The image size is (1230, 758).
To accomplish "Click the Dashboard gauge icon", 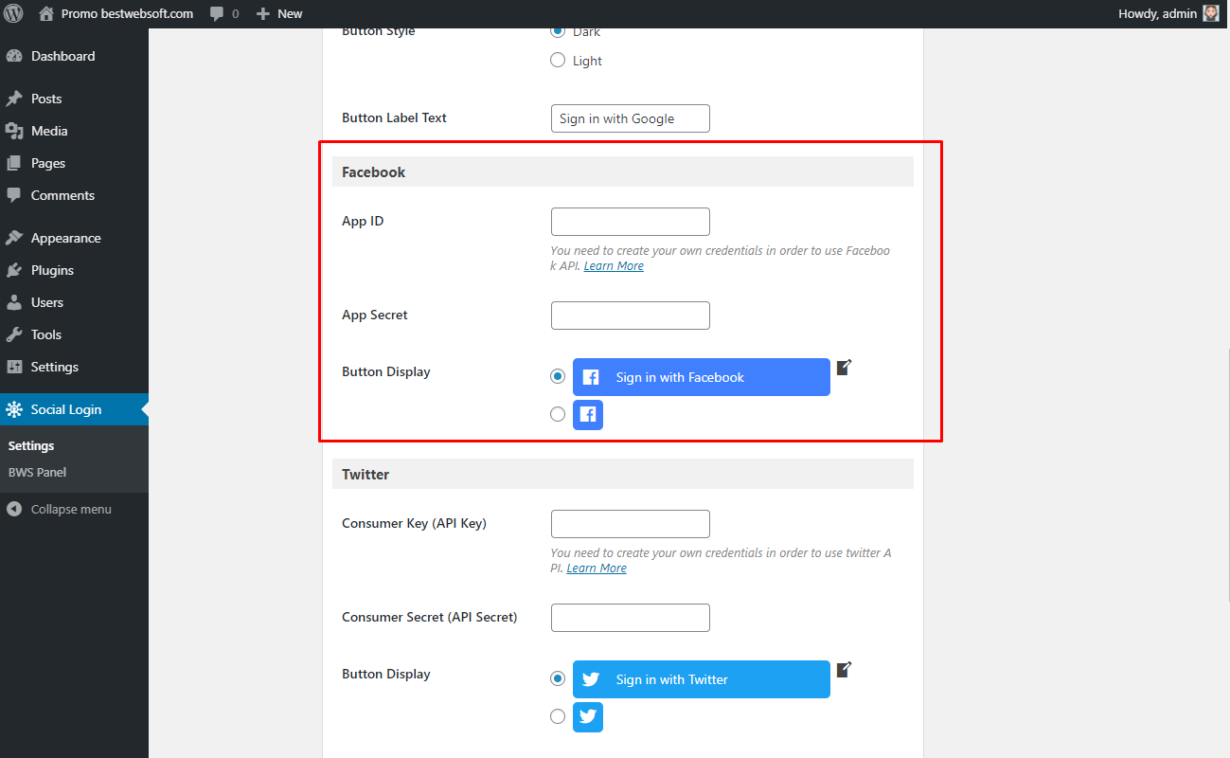I will tap(14, 56).
